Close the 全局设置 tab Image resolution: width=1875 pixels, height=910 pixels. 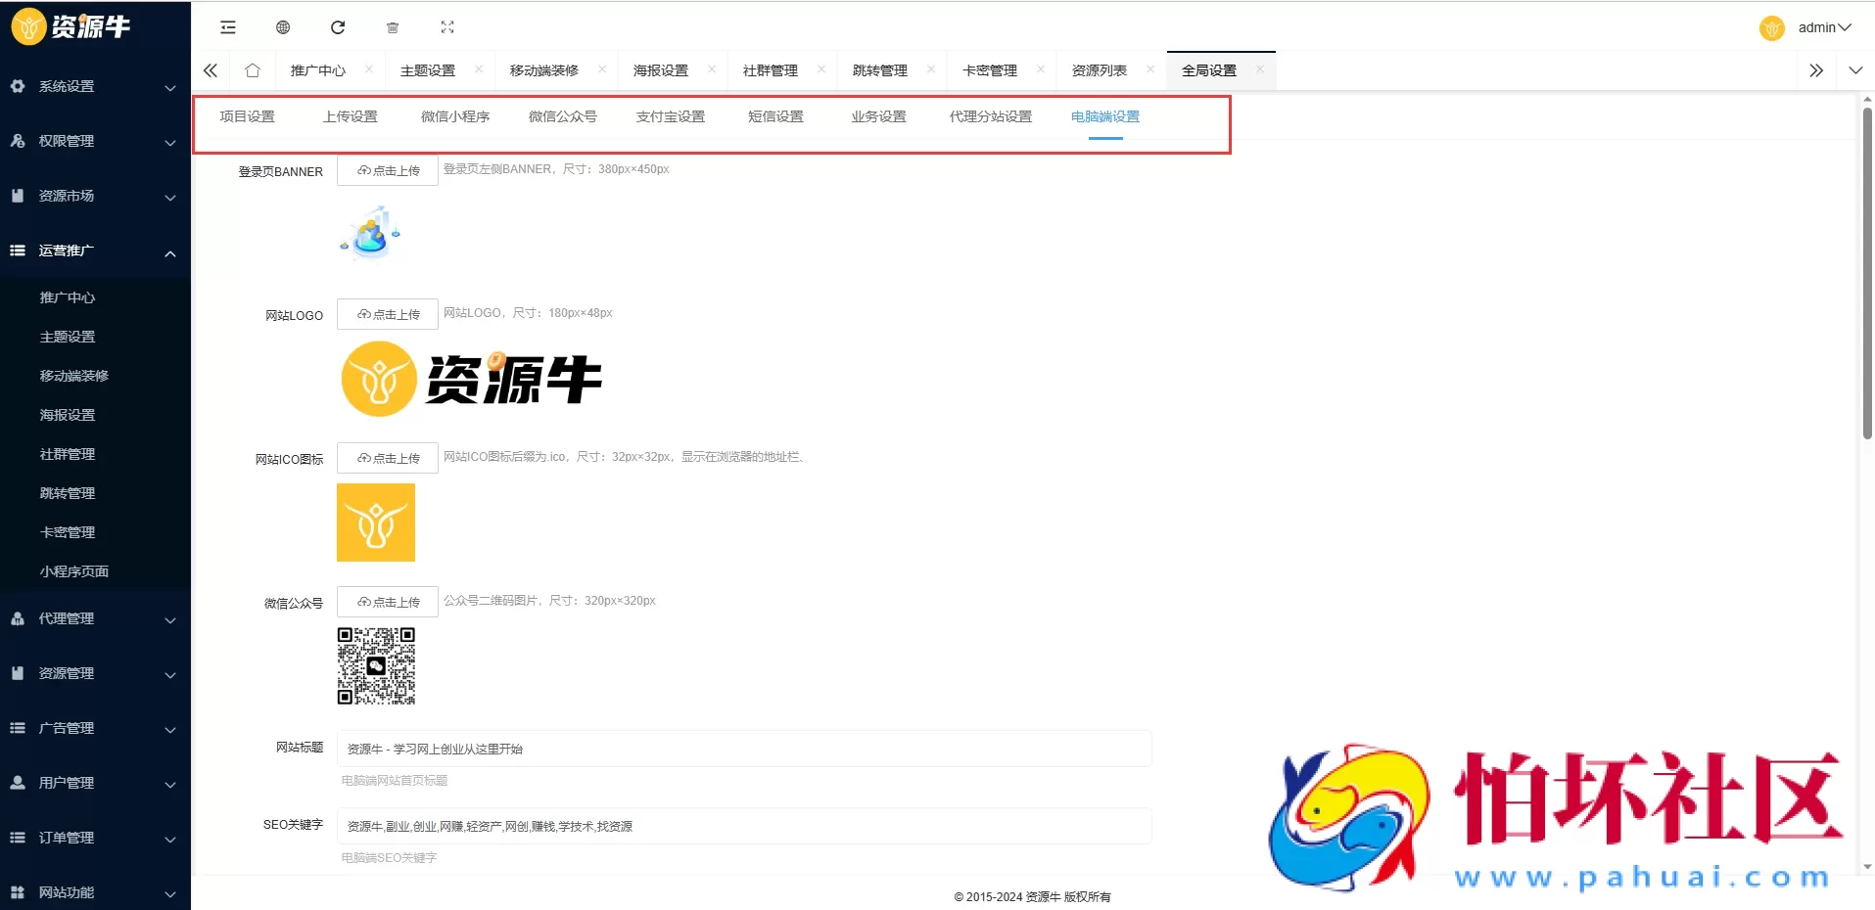coord(1259,69)
